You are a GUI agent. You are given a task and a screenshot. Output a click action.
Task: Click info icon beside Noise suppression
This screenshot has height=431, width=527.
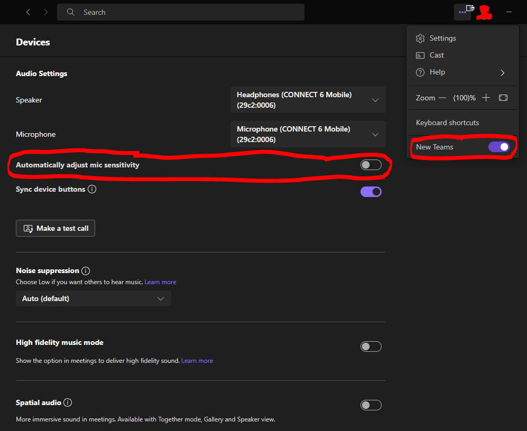pos(86,271)
